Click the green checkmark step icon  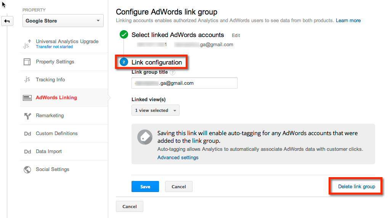coord(124,34)
